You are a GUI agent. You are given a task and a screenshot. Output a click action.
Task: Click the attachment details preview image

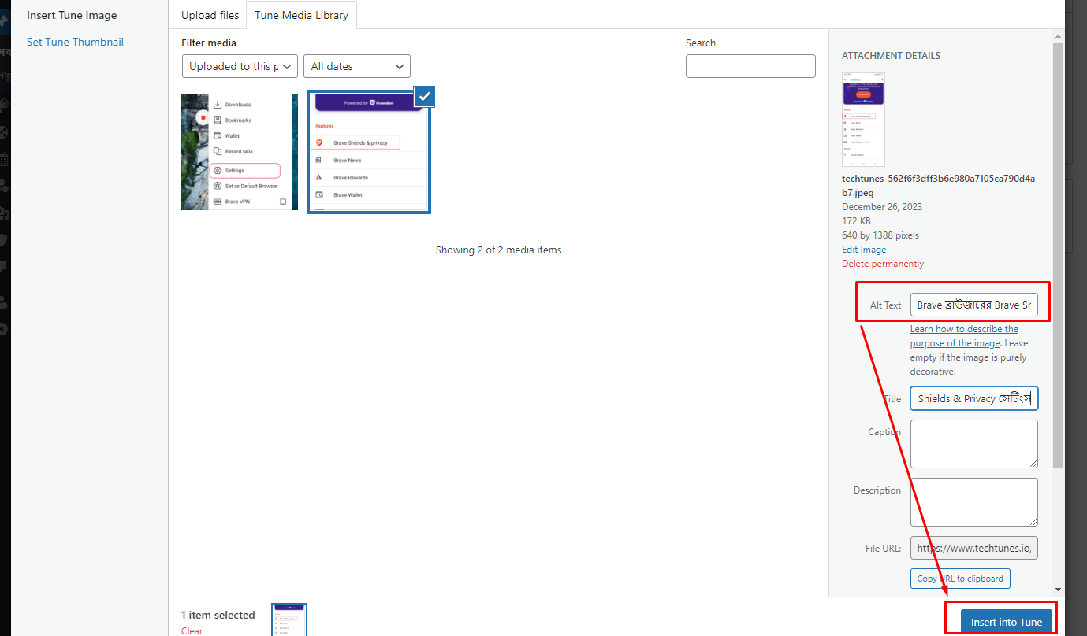863,120
